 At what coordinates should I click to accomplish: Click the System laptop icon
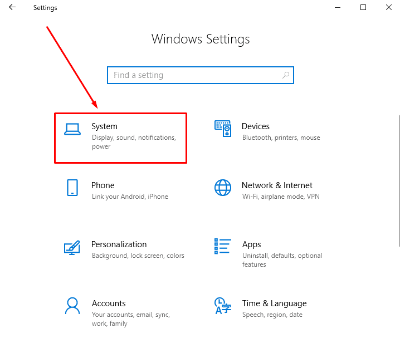point(72,129)
